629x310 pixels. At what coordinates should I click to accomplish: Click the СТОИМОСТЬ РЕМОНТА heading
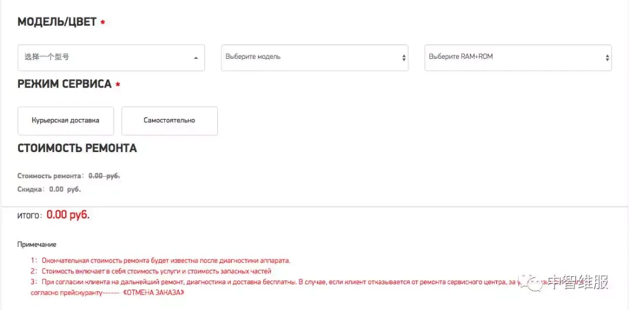77,148
